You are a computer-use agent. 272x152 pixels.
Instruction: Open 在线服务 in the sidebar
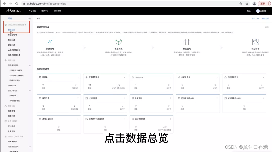click(x=11, y=126)
